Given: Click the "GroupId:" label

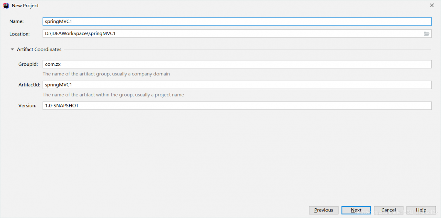Looking at the screenshot, I should tap(28, 64).
